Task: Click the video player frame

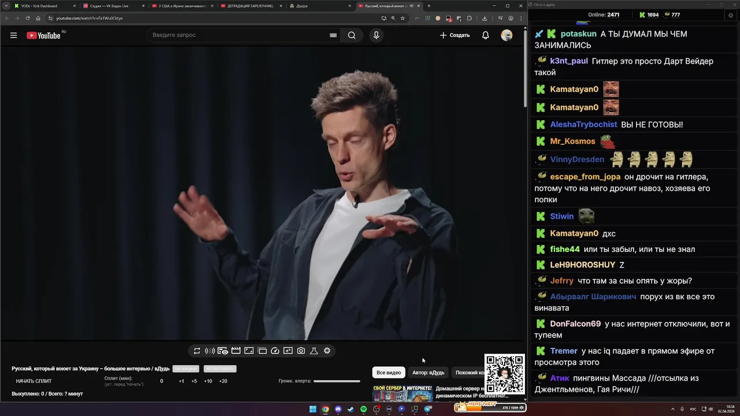Action: [263, 193]
